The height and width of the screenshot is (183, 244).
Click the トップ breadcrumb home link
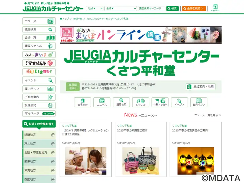coord(64,19)
